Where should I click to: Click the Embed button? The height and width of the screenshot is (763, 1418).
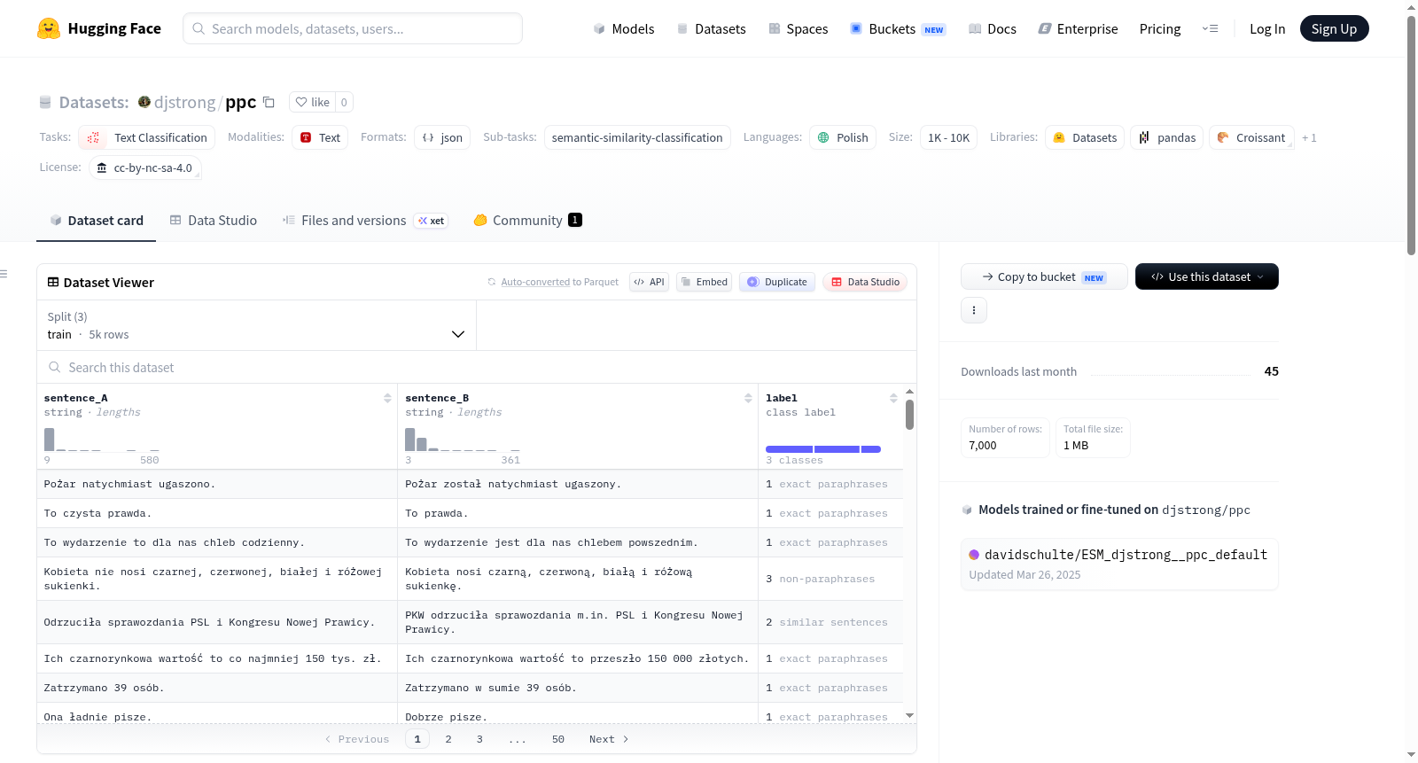pos(704,282)
